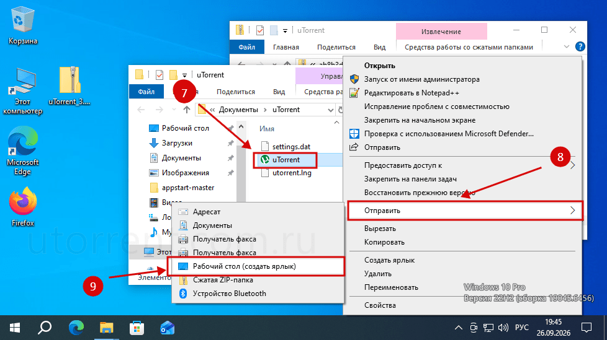Open Извлечение contextual tab in back window
Screen dimensions: 607x340
coord(441,32)
